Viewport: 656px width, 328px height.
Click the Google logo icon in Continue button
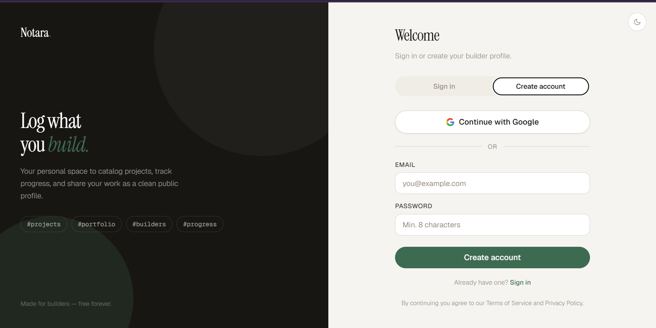(x=450, y=122)
